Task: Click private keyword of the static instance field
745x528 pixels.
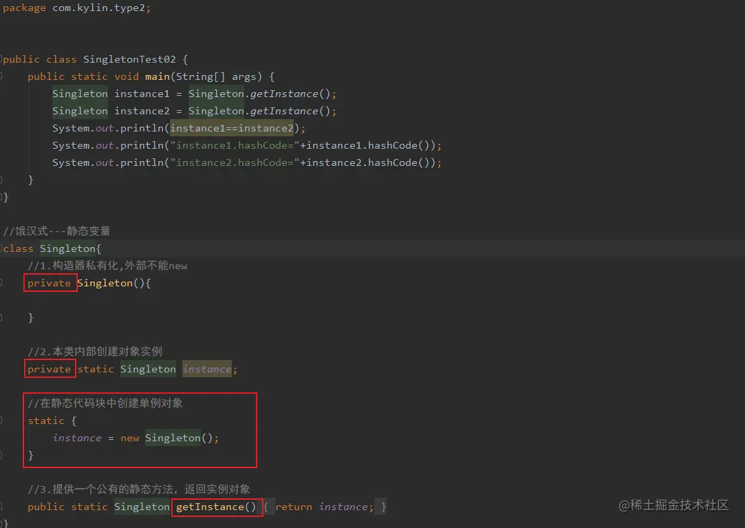Action: [49, 369]
